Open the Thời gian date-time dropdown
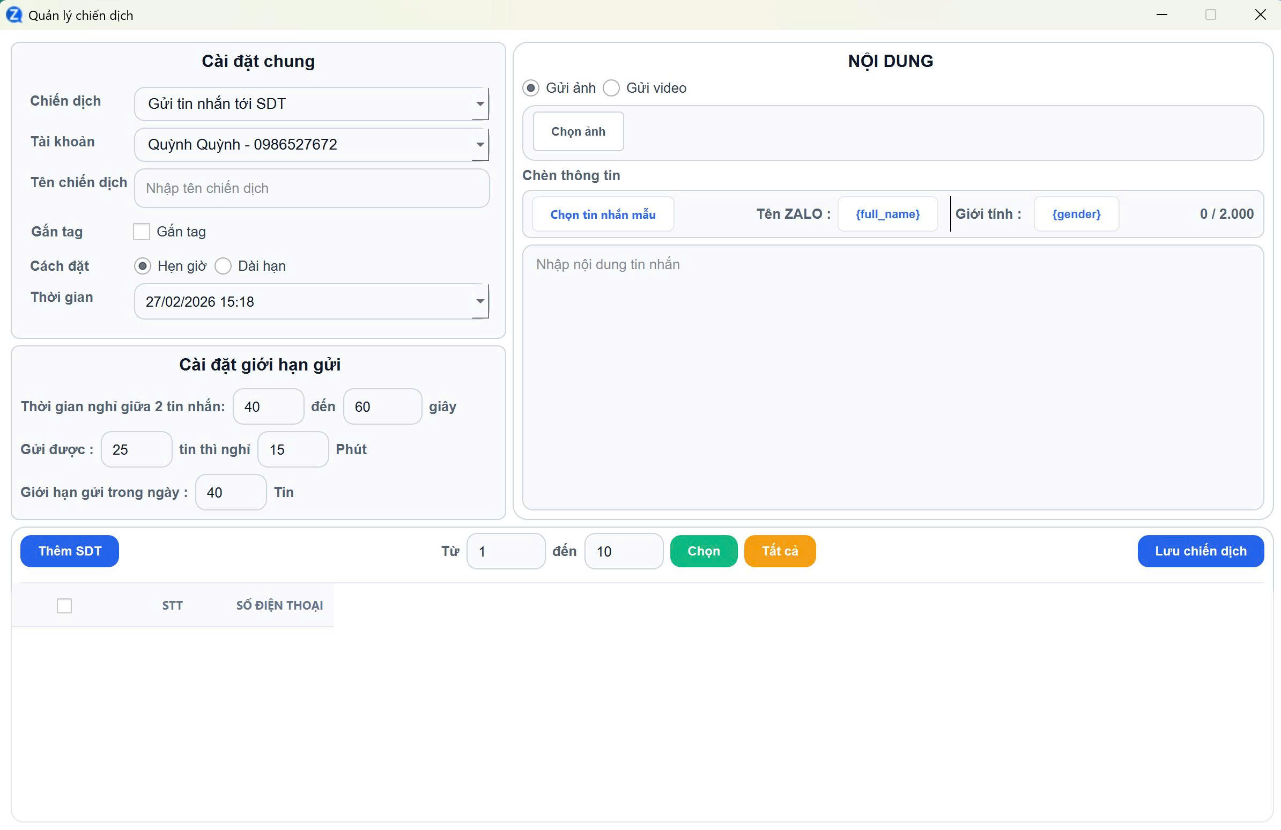1281x830 pixels. coord(479,301)
